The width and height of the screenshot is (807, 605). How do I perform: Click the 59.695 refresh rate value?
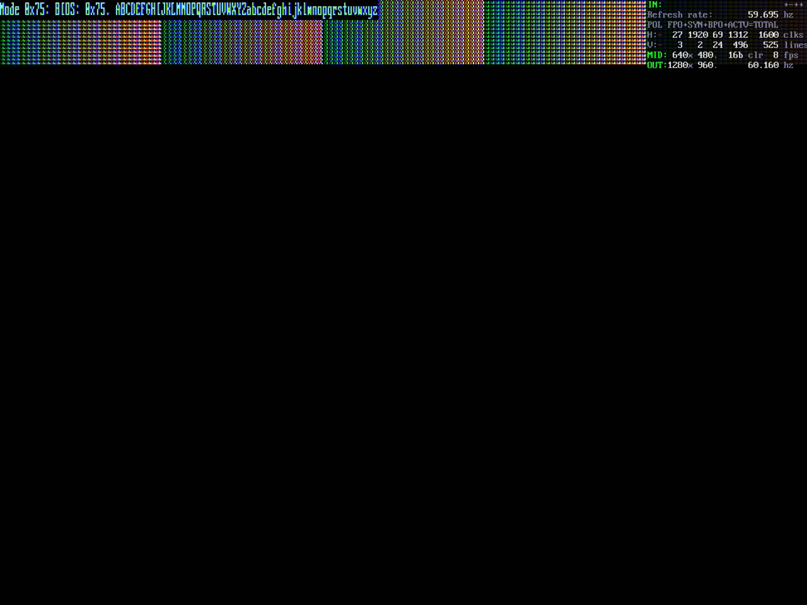tap(763, 15)
